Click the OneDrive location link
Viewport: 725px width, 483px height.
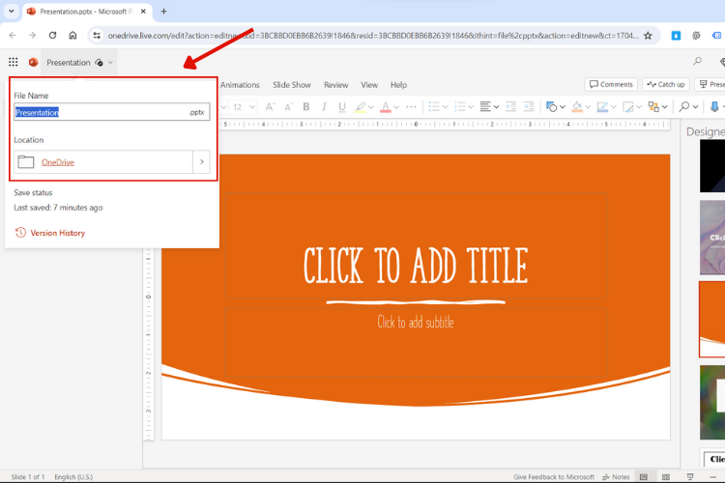pyautogui.click(x=58, y=162)
